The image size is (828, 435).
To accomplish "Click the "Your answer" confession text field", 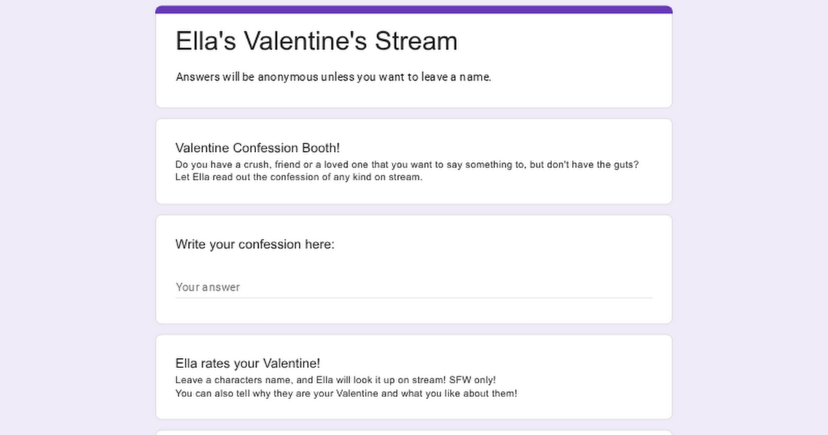I will point(413,287).
